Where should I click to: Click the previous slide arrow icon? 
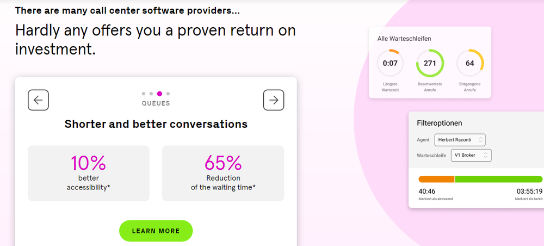tap(39, 100)
